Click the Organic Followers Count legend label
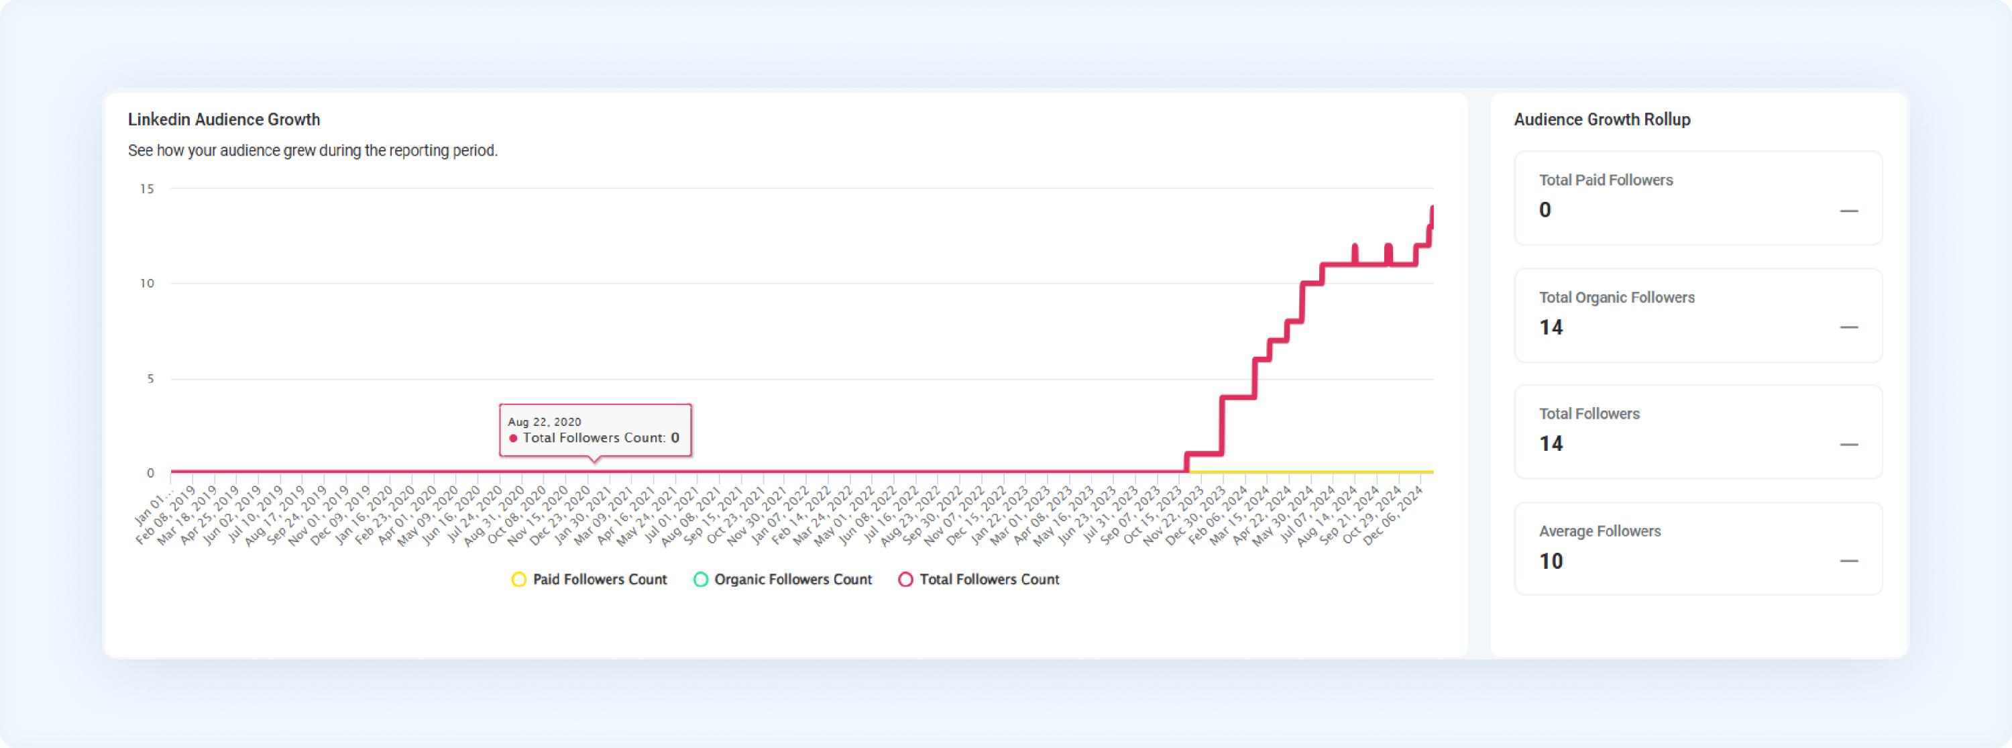This screenshot has width=2012, height=748. (793, 579)
